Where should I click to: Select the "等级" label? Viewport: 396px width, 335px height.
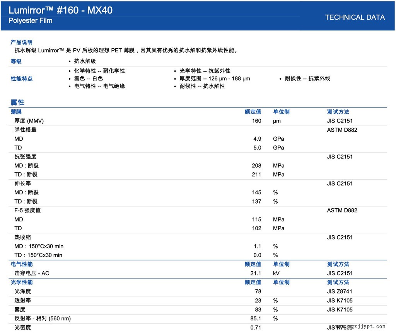click(16, 61)
